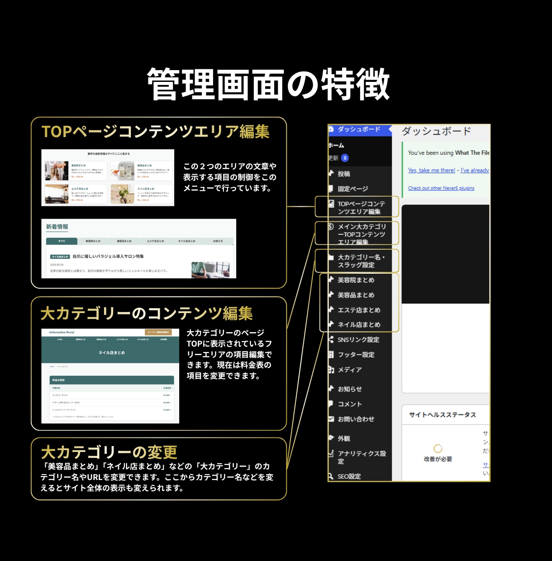Click 詳しく見る in the エステ店まとめ card
This screenshot has height=561, width=552.
[x=77, y=200]
